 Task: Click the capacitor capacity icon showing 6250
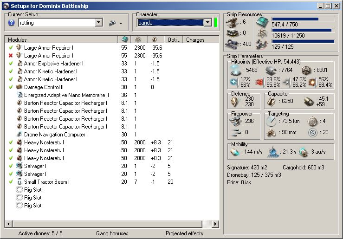[271, 102]
